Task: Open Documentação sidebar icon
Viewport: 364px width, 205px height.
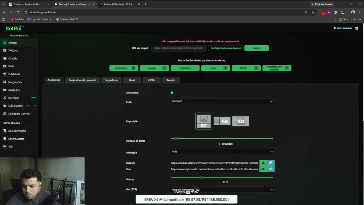Action: [x=5, y=131]
